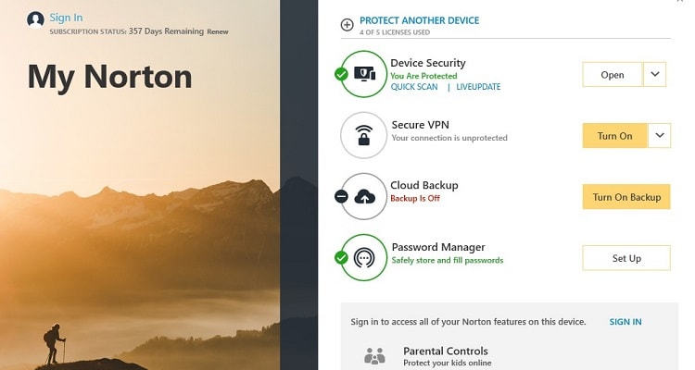695x370 pixels.
Task: Click the Password Manager chat-bubble icon
Action: click(364, 257)
